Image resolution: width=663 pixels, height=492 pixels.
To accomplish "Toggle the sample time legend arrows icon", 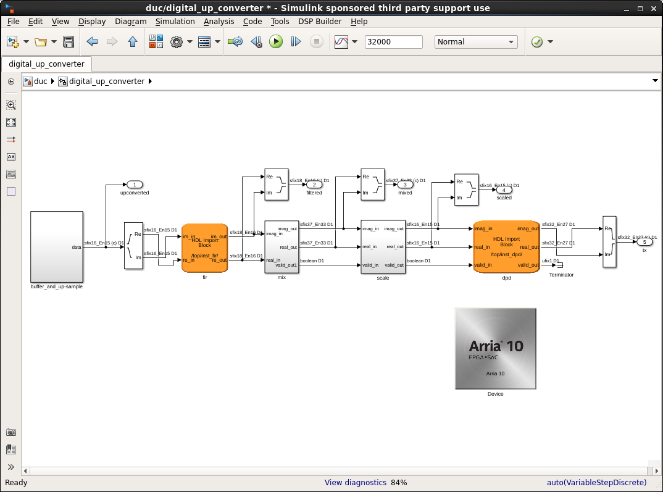I will [11, 140].
